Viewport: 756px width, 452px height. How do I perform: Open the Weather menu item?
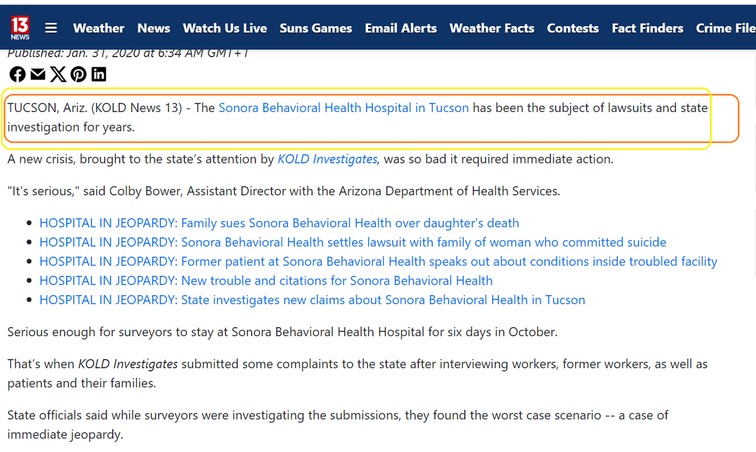coord(99,28)
